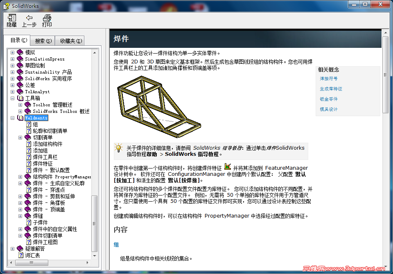Switch to the 搜索 tab

[x=43, y=41]
